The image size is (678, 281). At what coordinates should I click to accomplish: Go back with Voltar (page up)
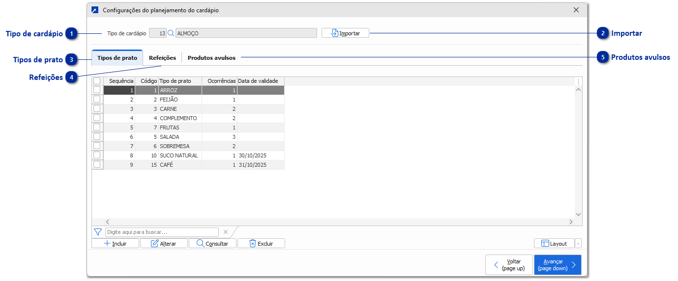[509, 265]
